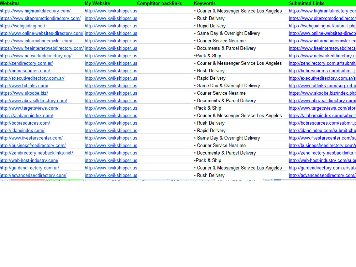This screenshot has width=356, height=267.
Task: Open zendirectory.com.ar link in Websites column
Action: [x=26, y=63]
